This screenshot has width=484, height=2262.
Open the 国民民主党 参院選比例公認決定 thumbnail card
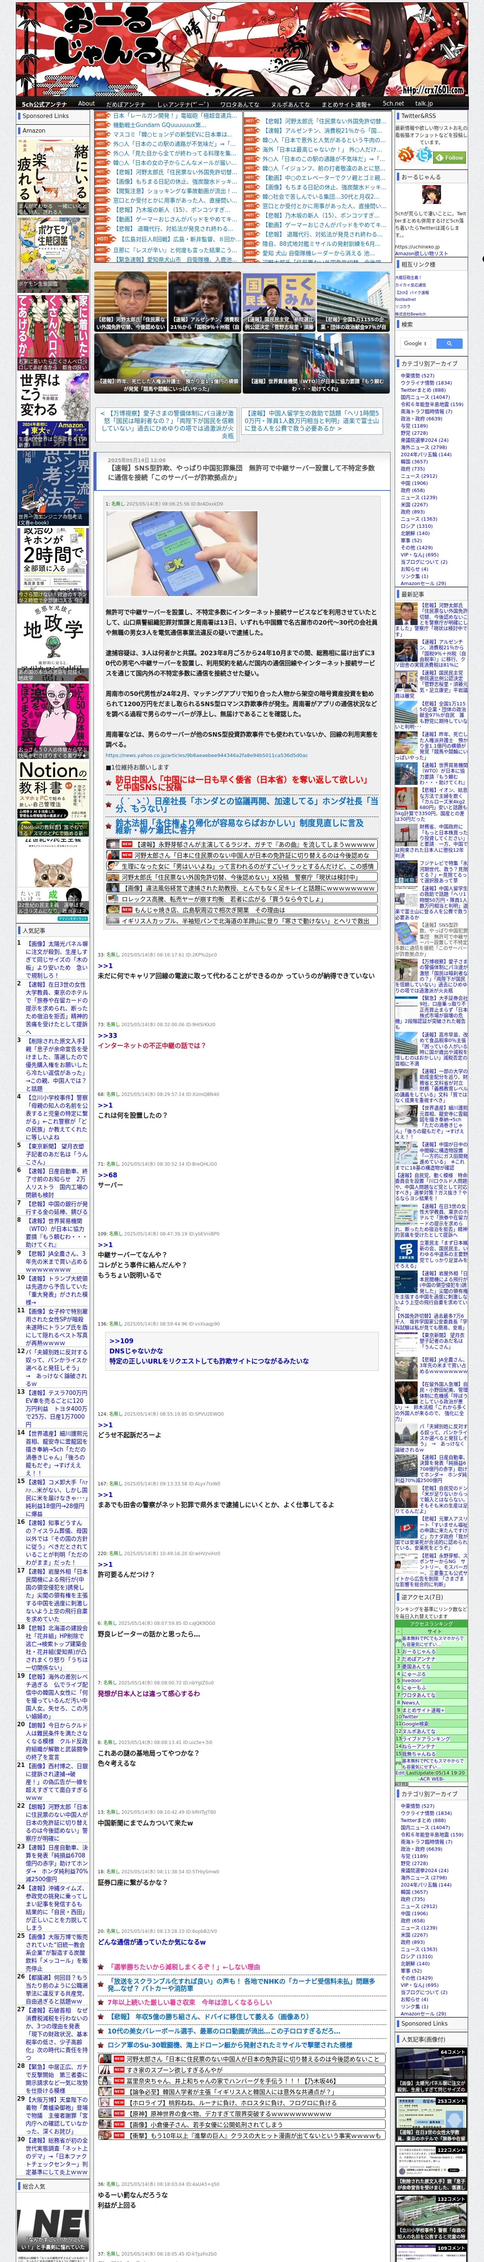click(x=279, y=302)
